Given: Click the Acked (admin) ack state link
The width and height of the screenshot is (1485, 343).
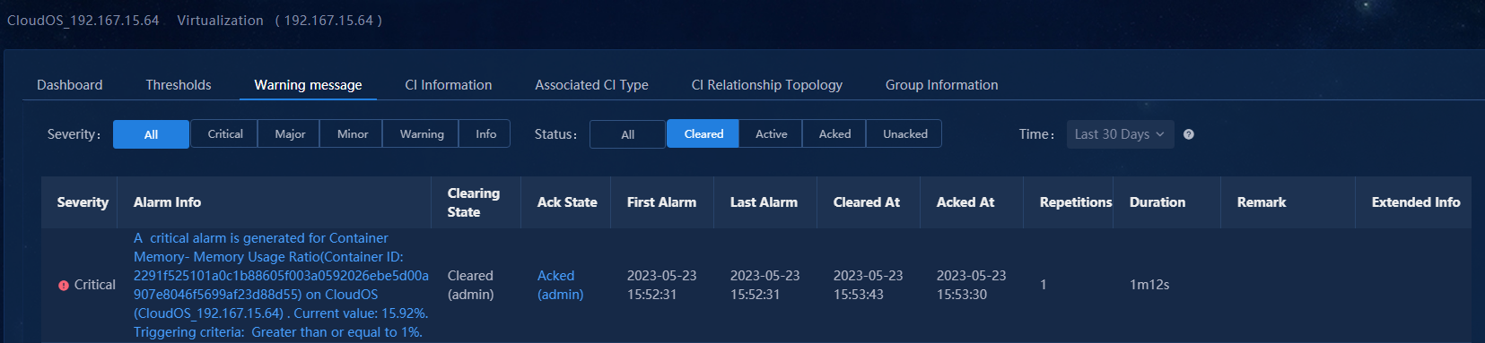Looking at the screenshot, I should (x=560, y=285).
